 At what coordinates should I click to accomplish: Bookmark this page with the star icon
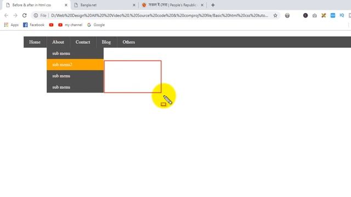[275, 15]
